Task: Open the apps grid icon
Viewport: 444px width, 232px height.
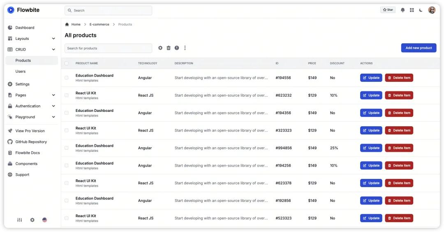Action: 412,10
